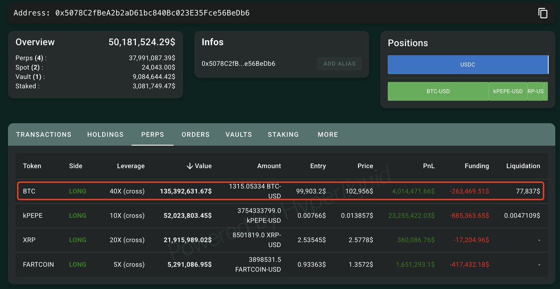The width and height of the screenshot is (560, 289).
Task: Click the 40X (cross) leverage cell
Action: pyautogui.click(x=127, y=191)
